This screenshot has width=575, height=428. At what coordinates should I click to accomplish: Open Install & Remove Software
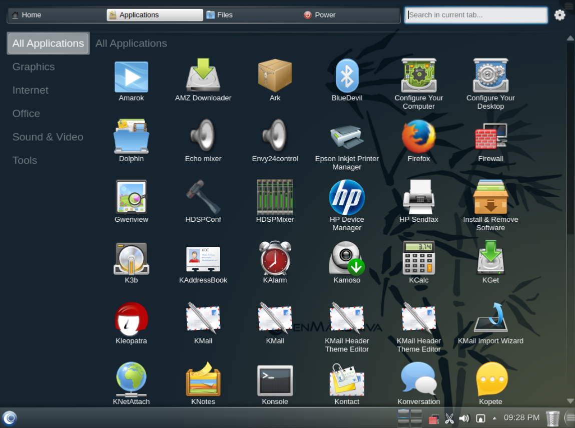(490, 198)
